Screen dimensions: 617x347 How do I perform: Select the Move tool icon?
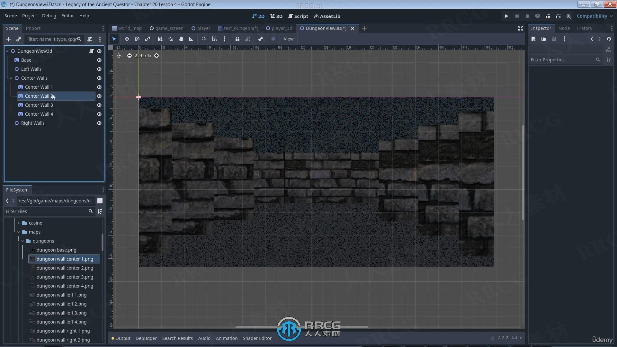[127, 39]
